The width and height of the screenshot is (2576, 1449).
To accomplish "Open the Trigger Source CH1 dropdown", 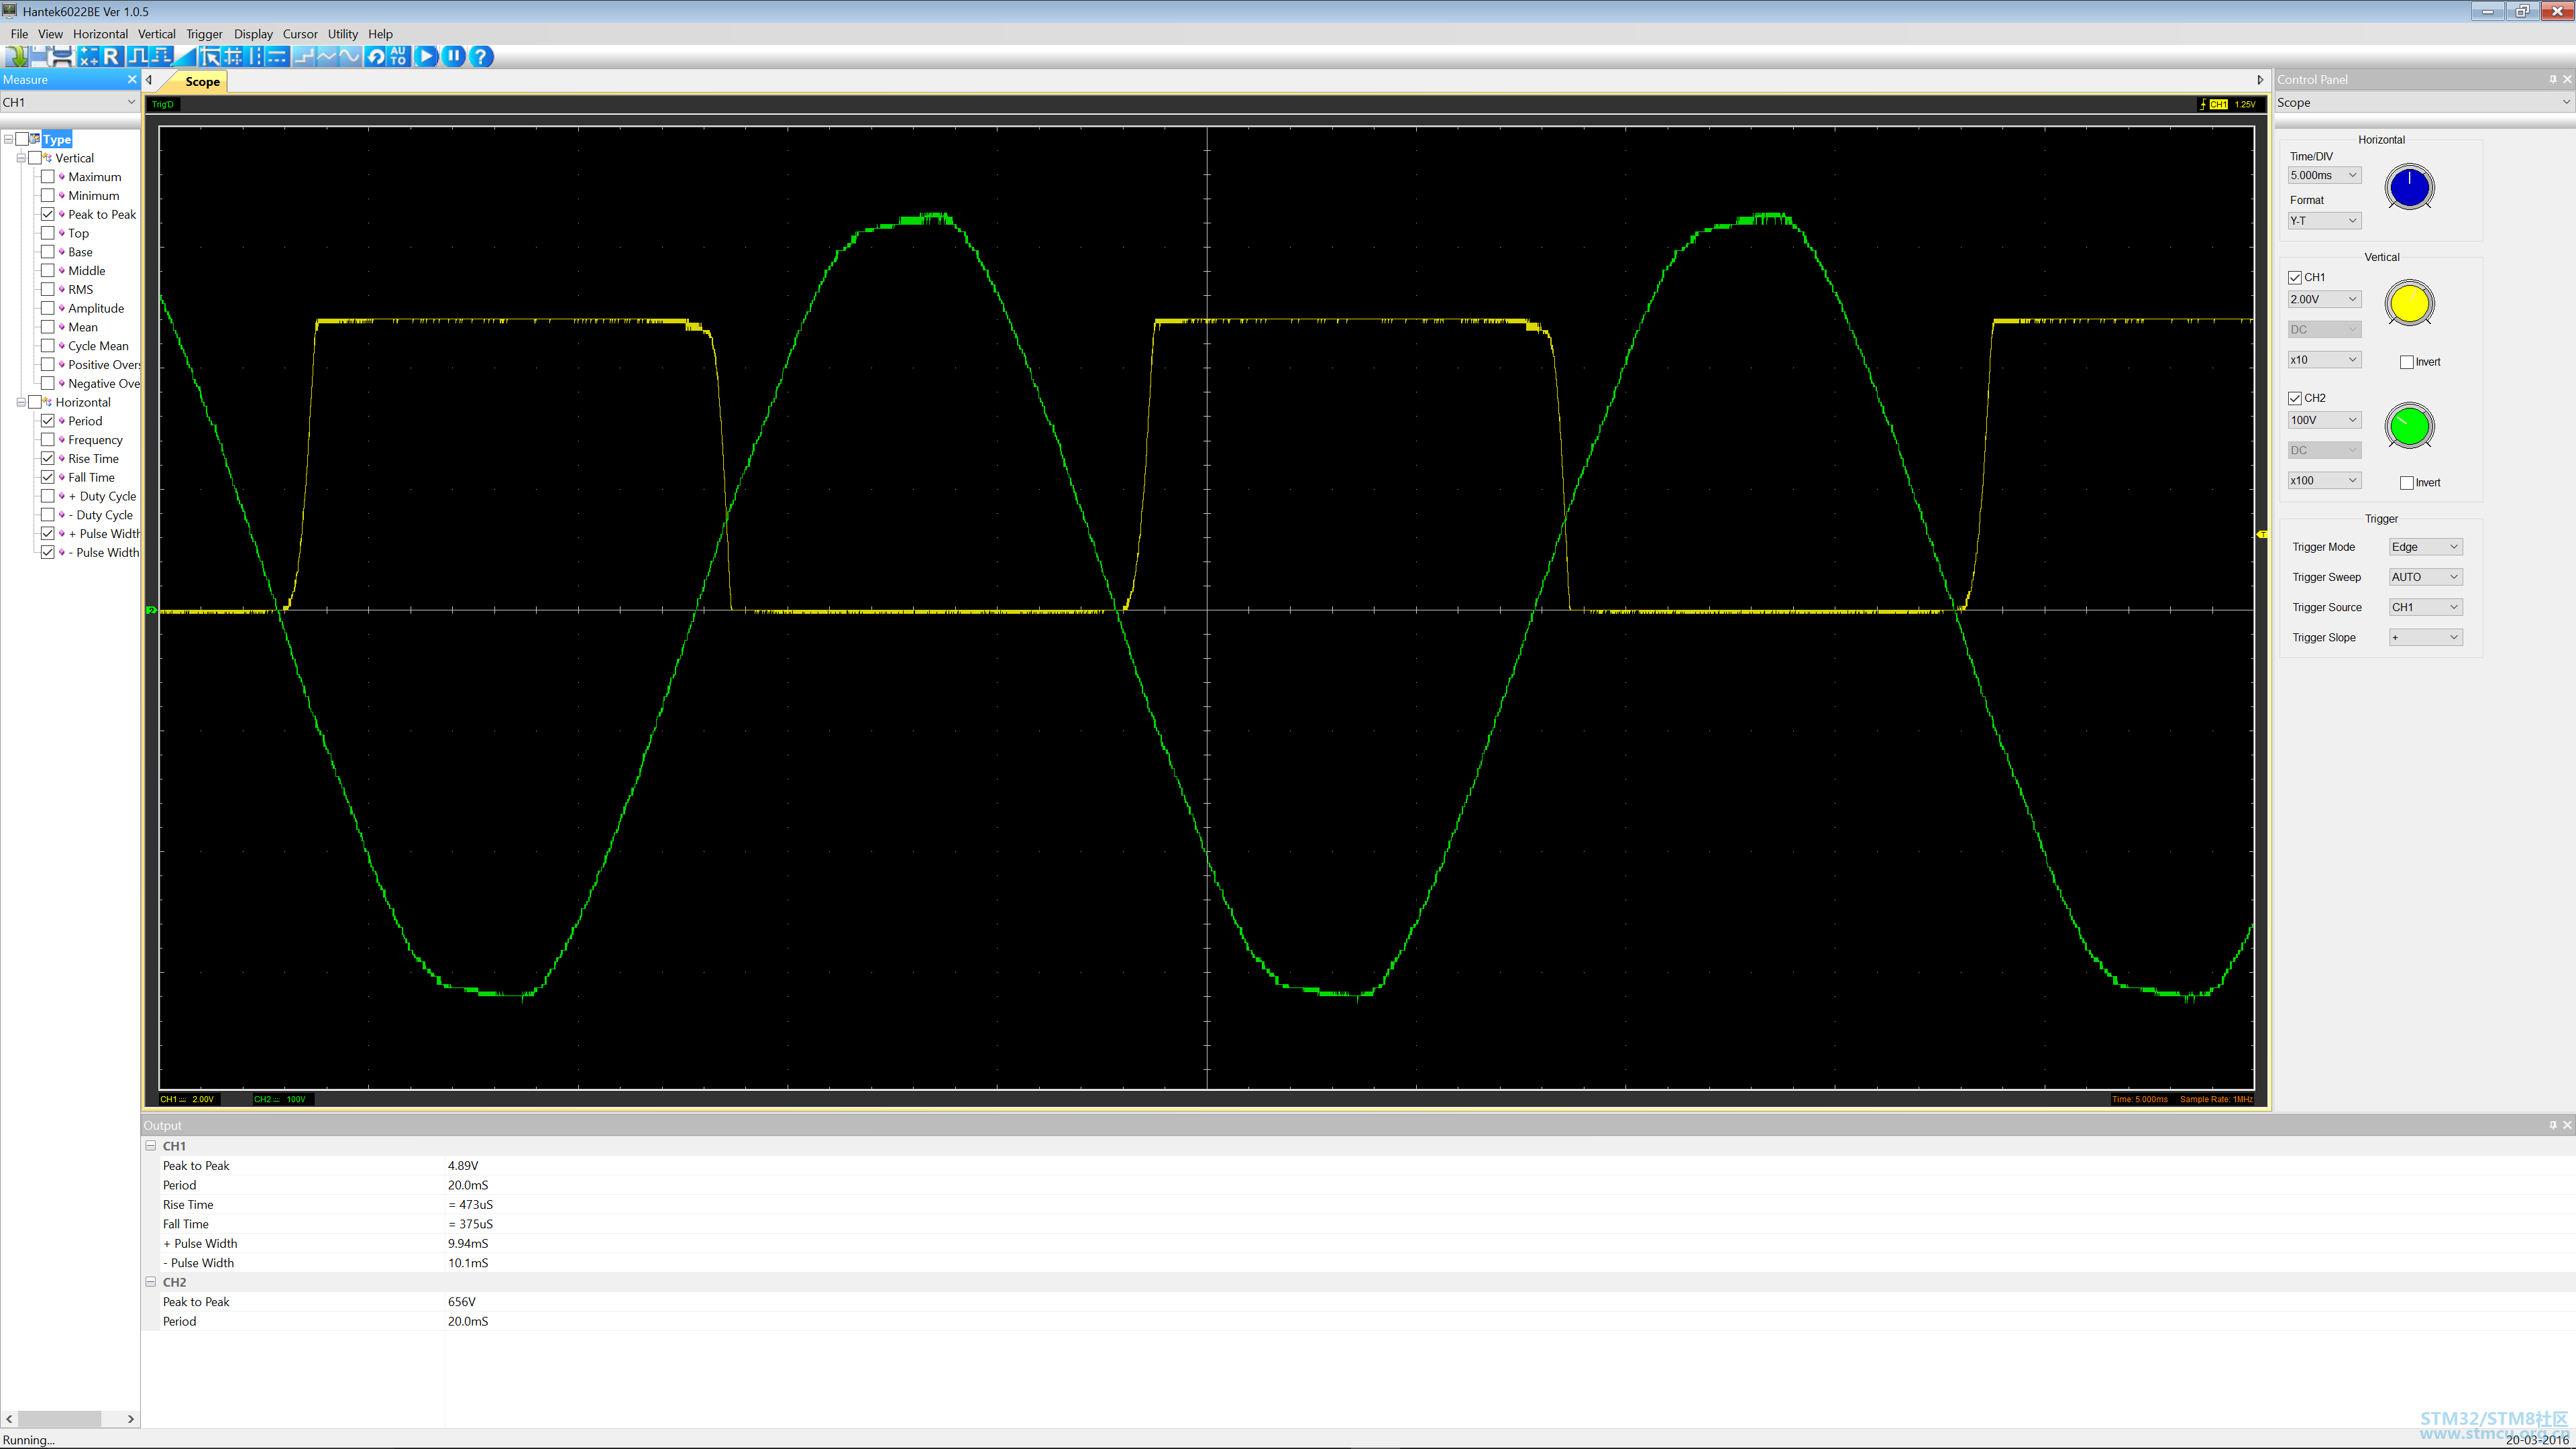I will [2425, 607].
